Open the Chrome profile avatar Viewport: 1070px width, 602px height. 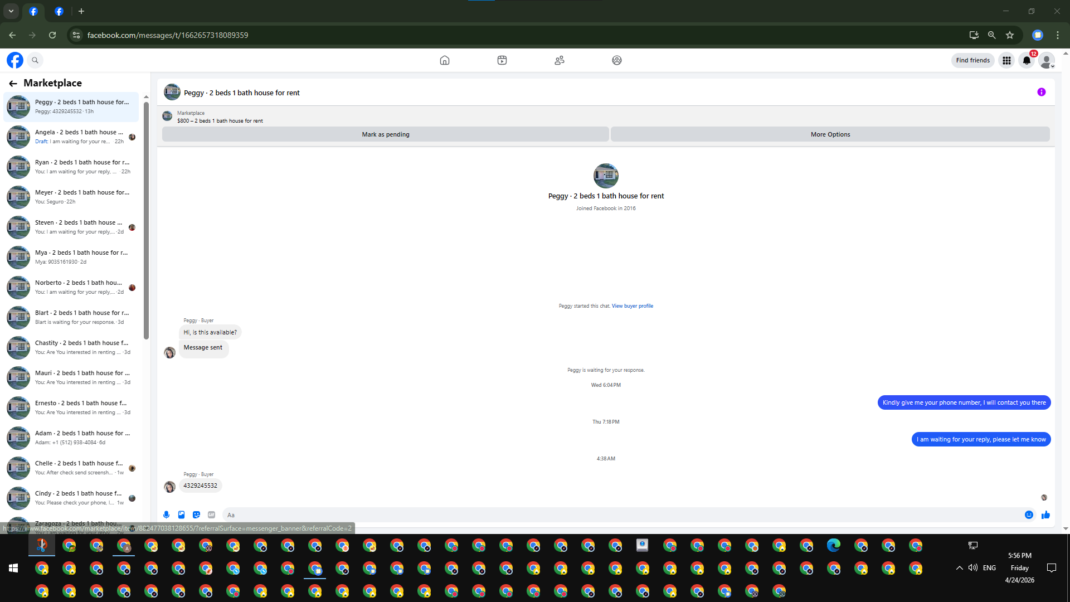[x=1038, y=35]
